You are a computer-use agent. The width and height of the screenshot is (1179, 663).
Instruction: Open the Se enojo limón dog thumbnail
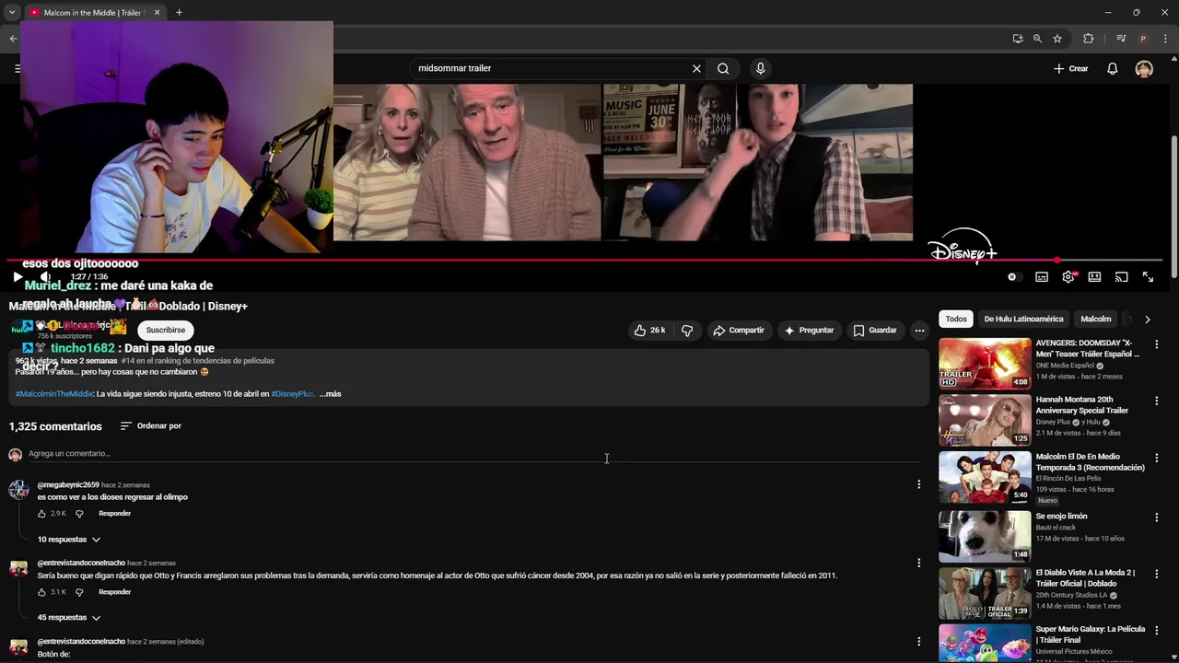click(x=985, y=536)
